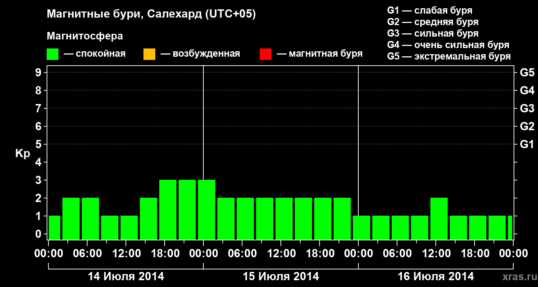Click the '— спокойная' legend text
This screenshot has height=287, width=538.
click(x=95, y=54)
